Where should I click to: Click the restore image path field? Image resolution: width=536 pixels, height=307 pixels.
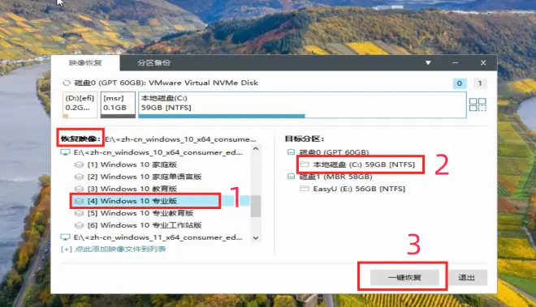[x=180, y=139]
